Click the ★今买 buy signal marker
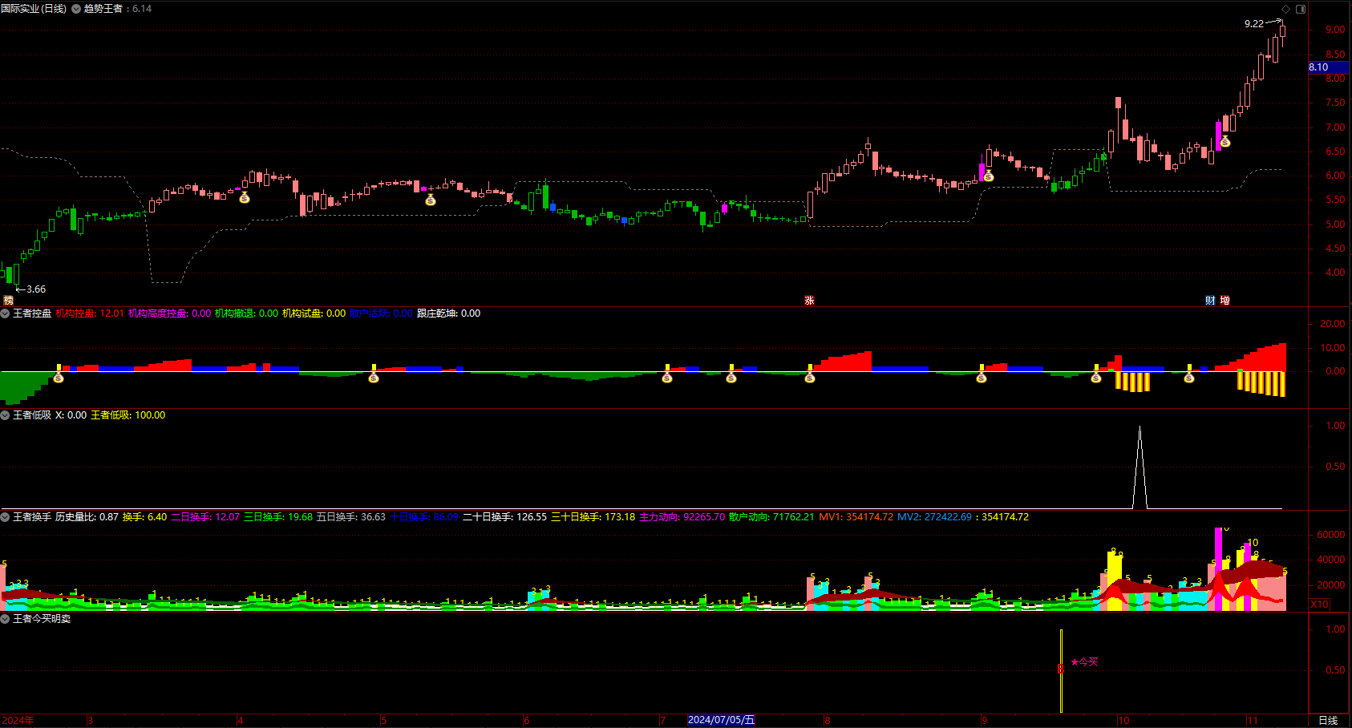The image size is (1352, 728). 1084,661
